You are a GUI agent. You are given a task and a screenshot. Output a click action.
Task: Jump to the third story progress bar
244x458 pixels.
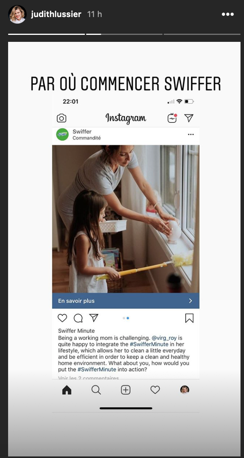tap(202, 34)
